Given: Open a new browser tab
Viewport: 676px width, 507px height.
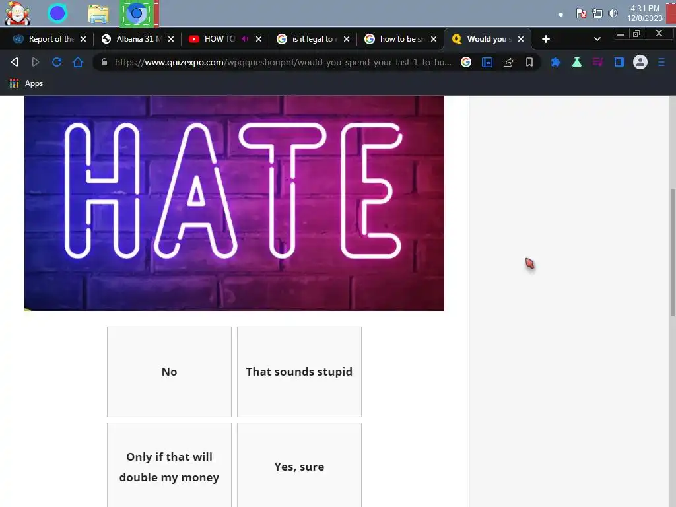Looking at the screenshot, I should (x=546, y=39).
